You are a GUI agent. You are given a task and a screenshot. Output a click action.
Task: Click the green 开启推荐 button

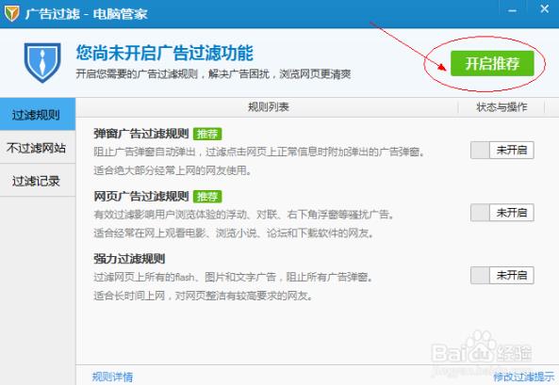[492, 63]
